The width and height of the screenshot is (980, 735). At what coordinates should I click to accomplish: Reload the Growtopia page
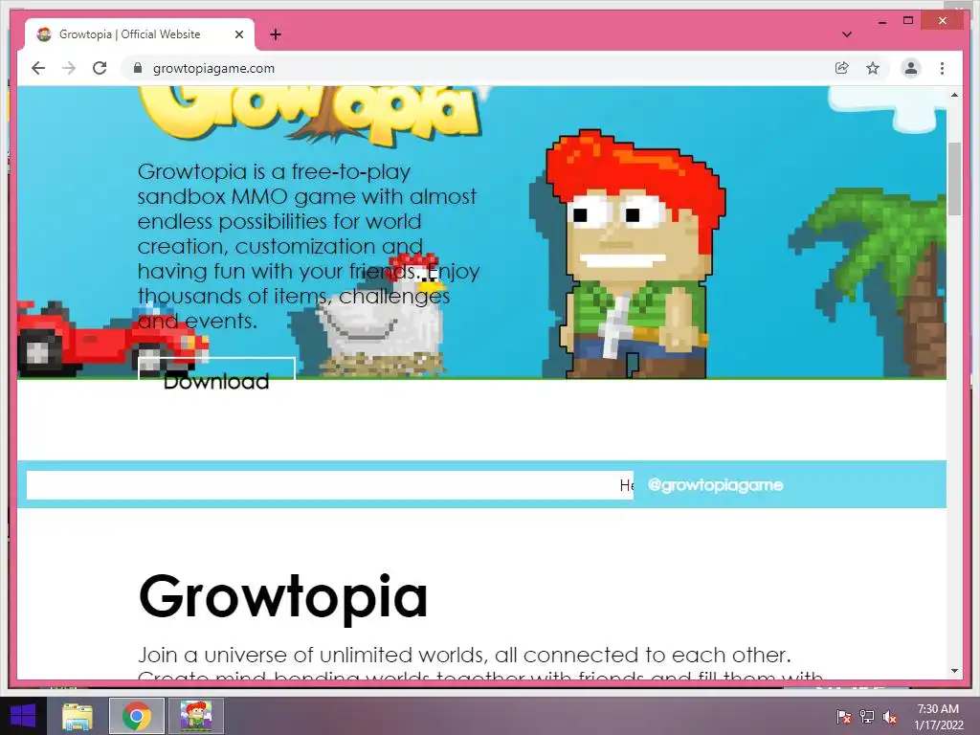click(x=100, y=68)
